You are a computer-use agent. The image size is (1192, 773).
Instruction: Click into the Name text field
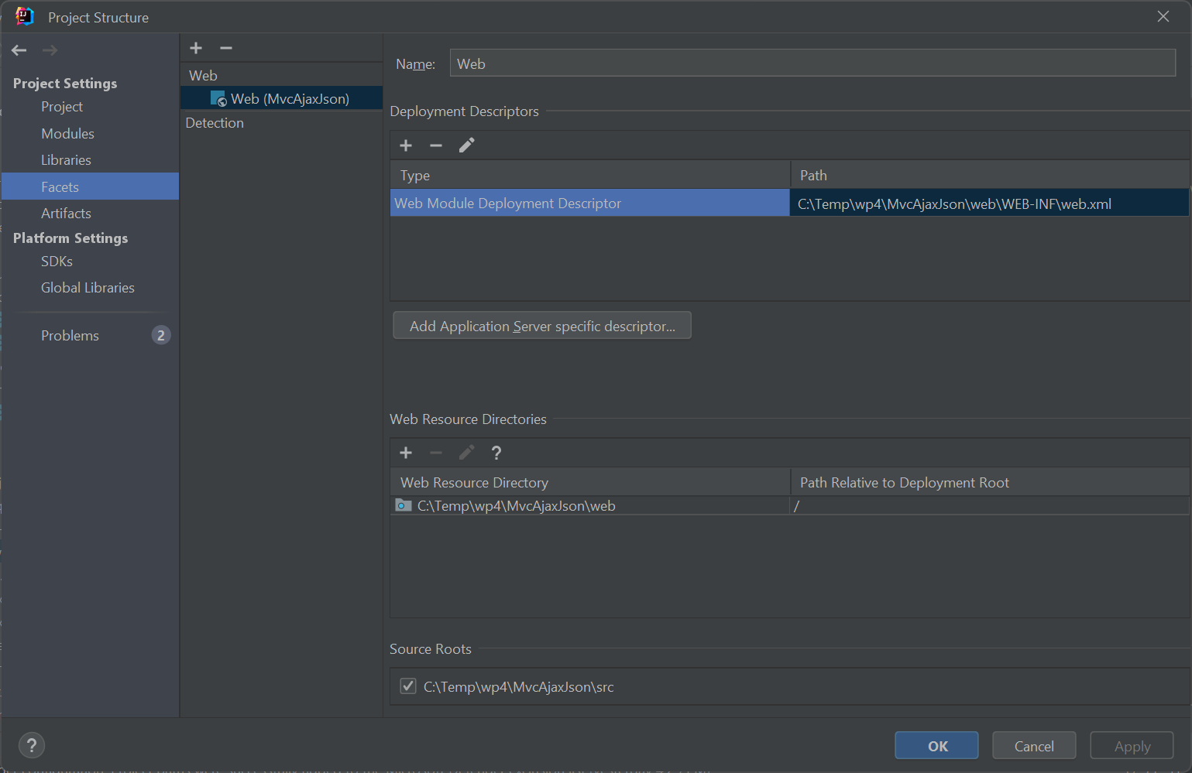click(812, 63)
